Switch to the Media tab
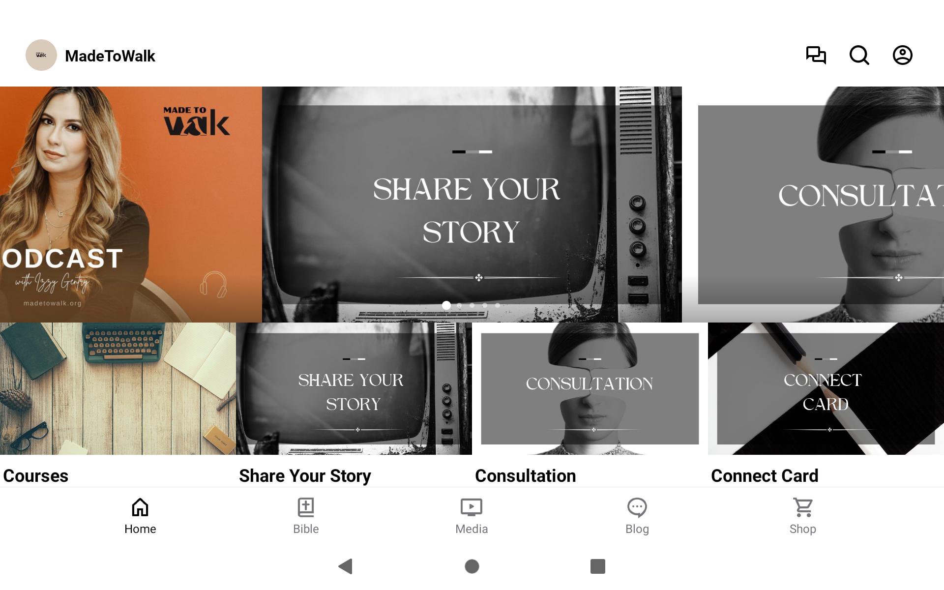 [472, 516]
